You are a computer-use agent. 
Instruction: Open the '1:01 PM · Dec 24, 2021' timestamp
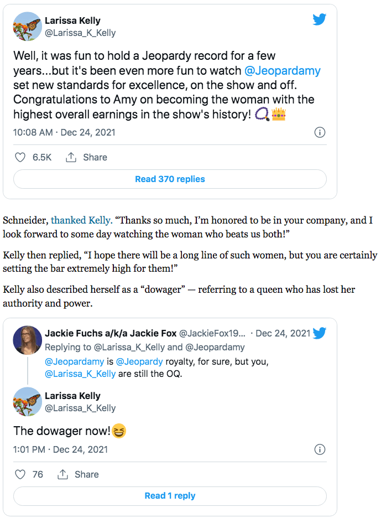click(60, 449)
